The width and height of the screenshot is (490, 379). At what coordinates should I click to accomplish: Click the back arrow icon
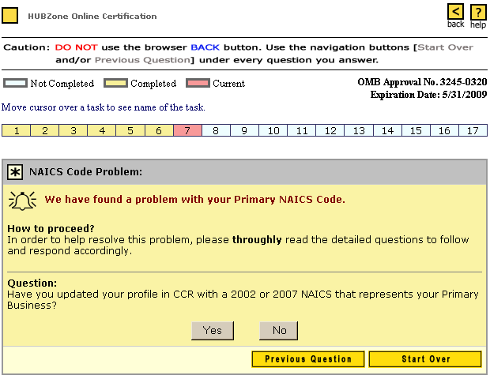point(456,12)
